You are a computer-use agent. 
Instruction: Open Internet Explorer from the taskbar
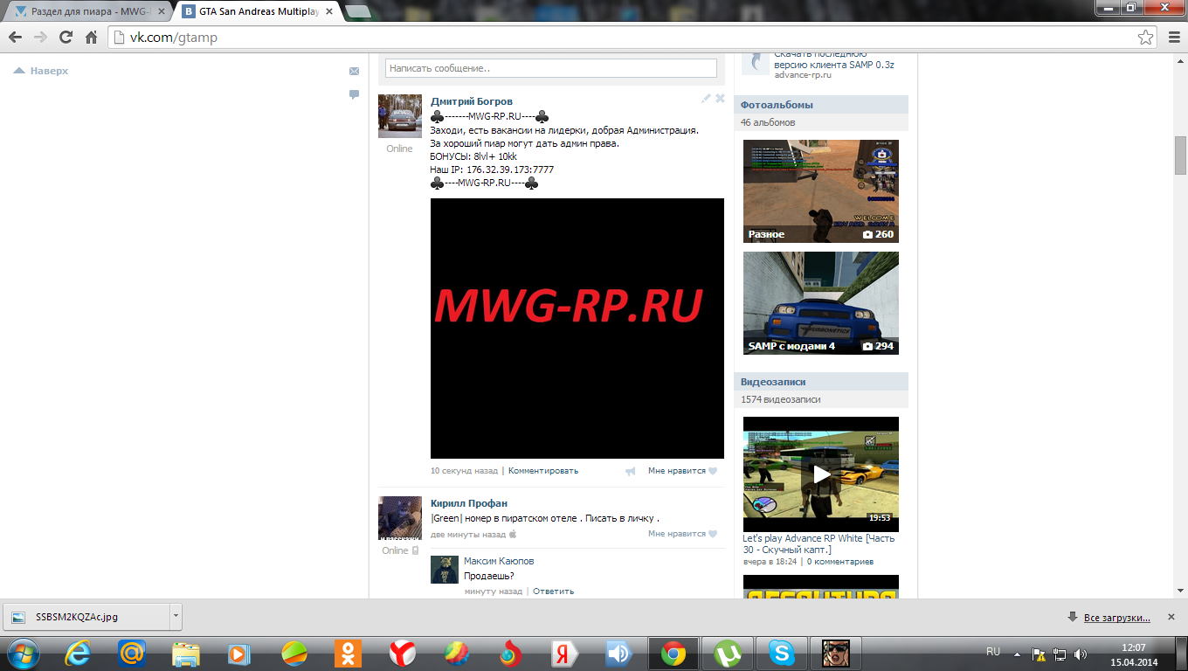tap(77, 653)
